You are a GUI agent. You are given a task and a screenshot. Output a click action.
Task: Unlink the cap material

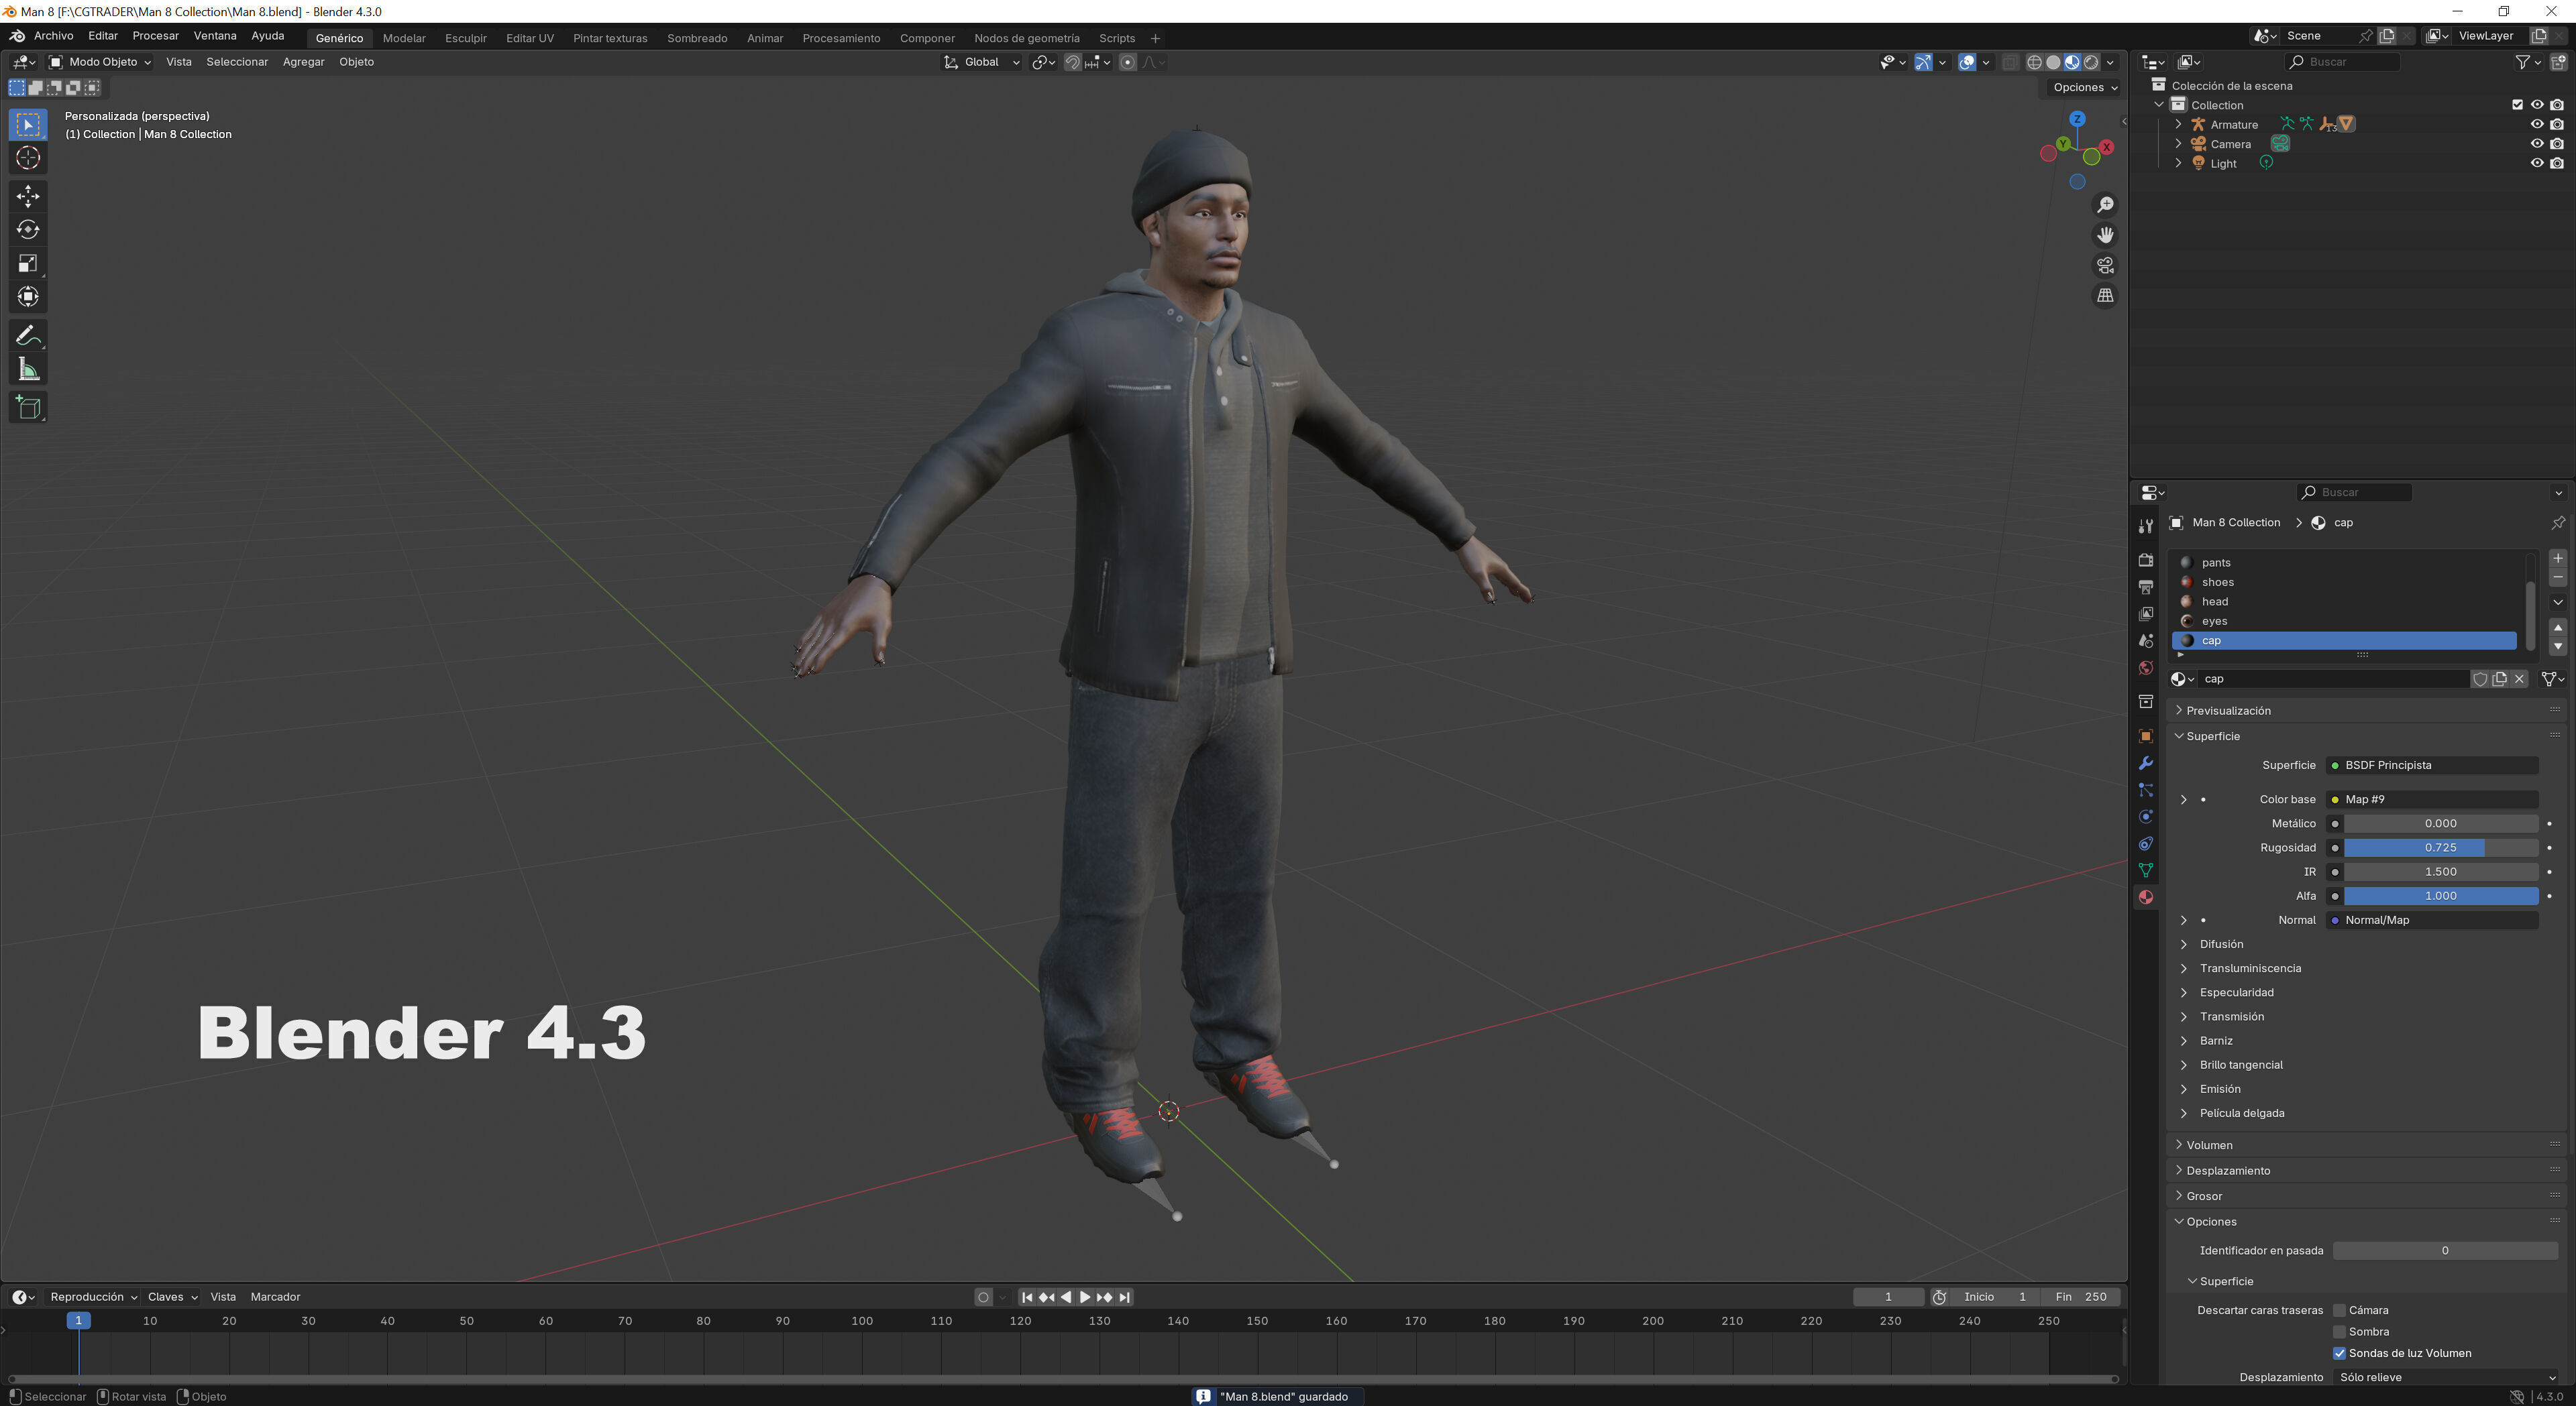tap(2520, 679)
